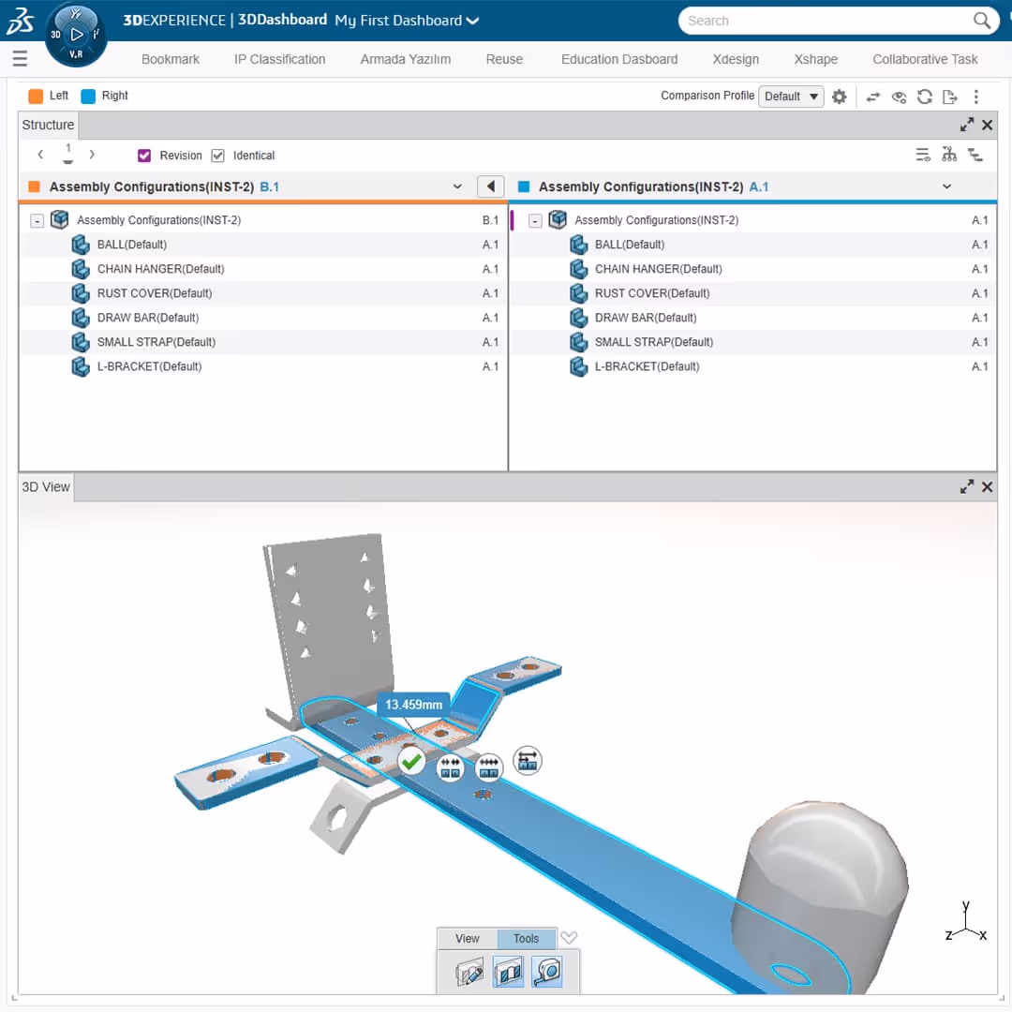
Task: Open the Xdesign tab
Action: (x=736, y=59)
